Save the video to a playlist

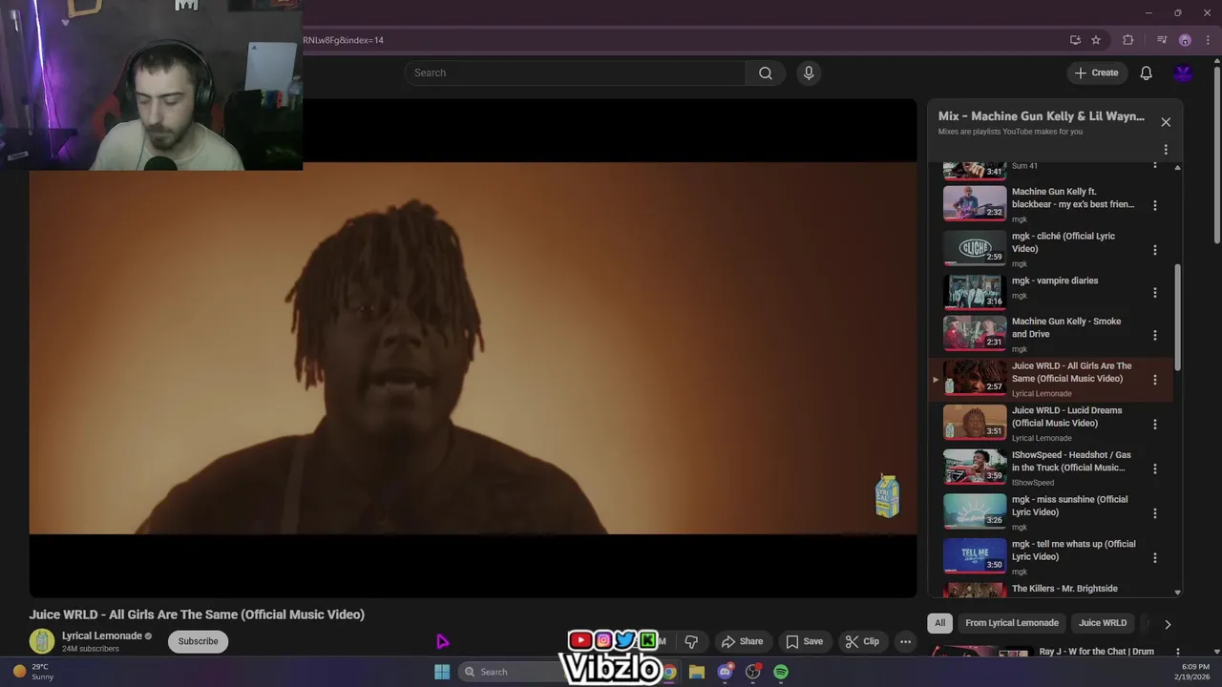804,641
